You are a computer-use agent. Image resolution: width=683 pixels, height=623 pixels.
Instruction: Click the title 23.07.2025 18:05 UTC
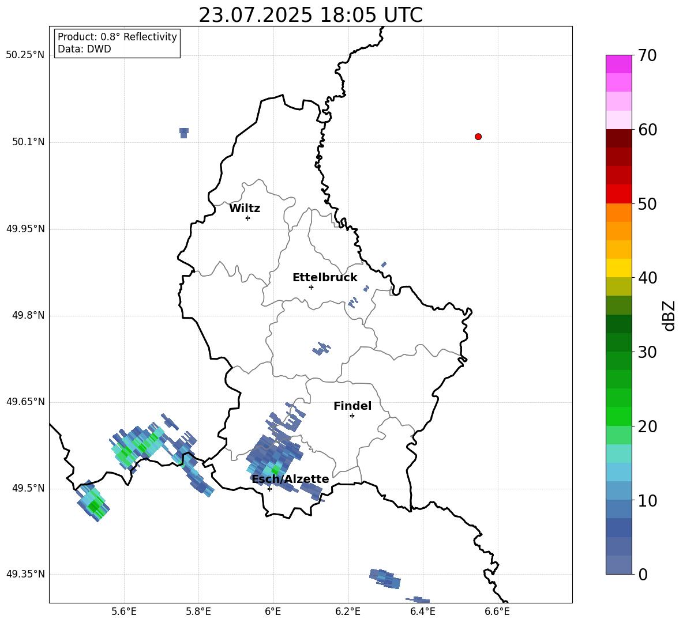(x=310, y=15)
